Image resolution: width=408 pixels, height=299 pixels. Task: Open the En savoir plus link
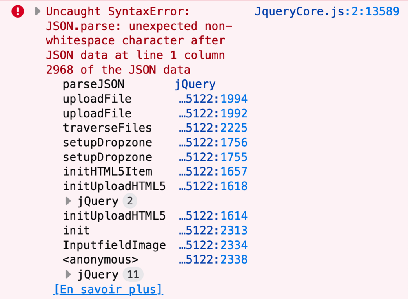pyautogui.click(x=108, y=289)
